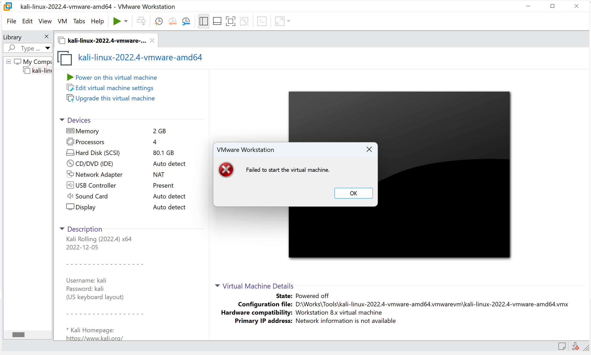Click Send Ctrl+Alt+Del toolbar icon

141,21
